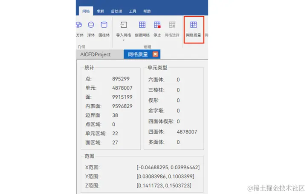Click the 面 count value 9915199

click(122, 97)
